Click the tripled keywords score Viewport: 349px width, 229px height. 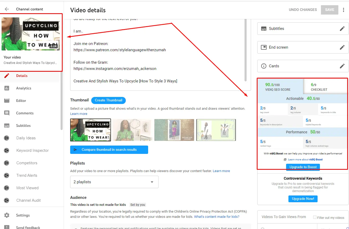point(326,121)
